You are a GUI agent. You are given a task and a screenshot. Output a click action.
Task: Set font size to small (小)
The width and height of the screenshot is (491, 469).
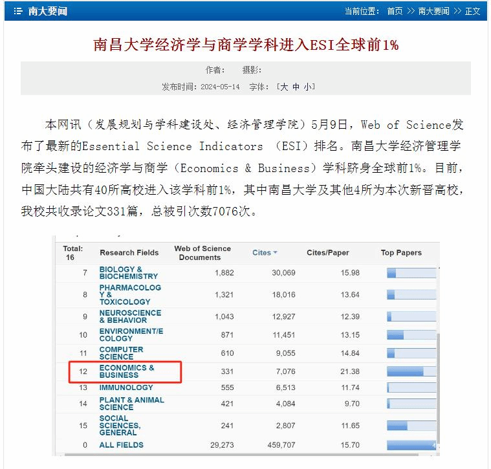308,87
